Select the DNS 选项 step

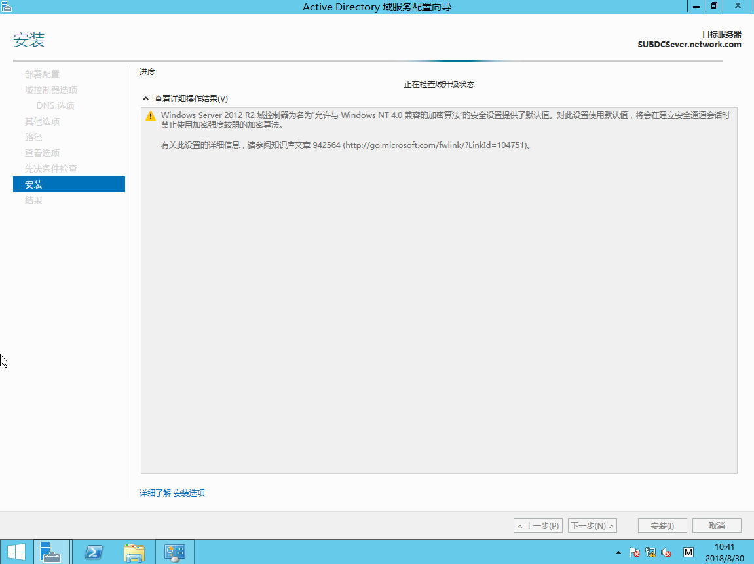55,105
